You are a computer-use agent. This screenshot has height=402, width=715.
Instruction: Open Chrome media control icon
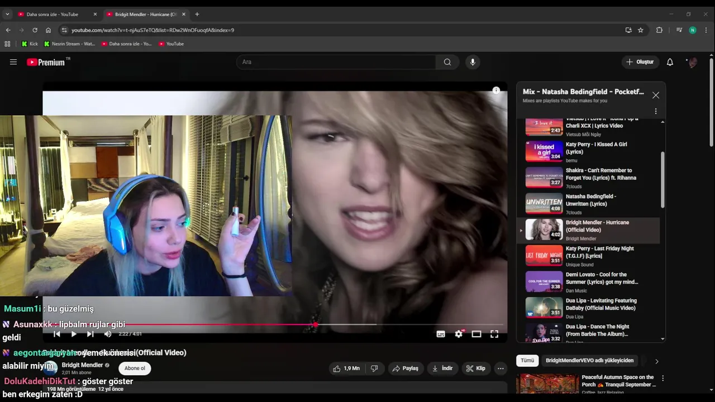coord(679,30)
